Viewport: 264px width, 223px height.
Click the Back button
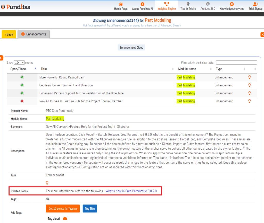(9, 34)
